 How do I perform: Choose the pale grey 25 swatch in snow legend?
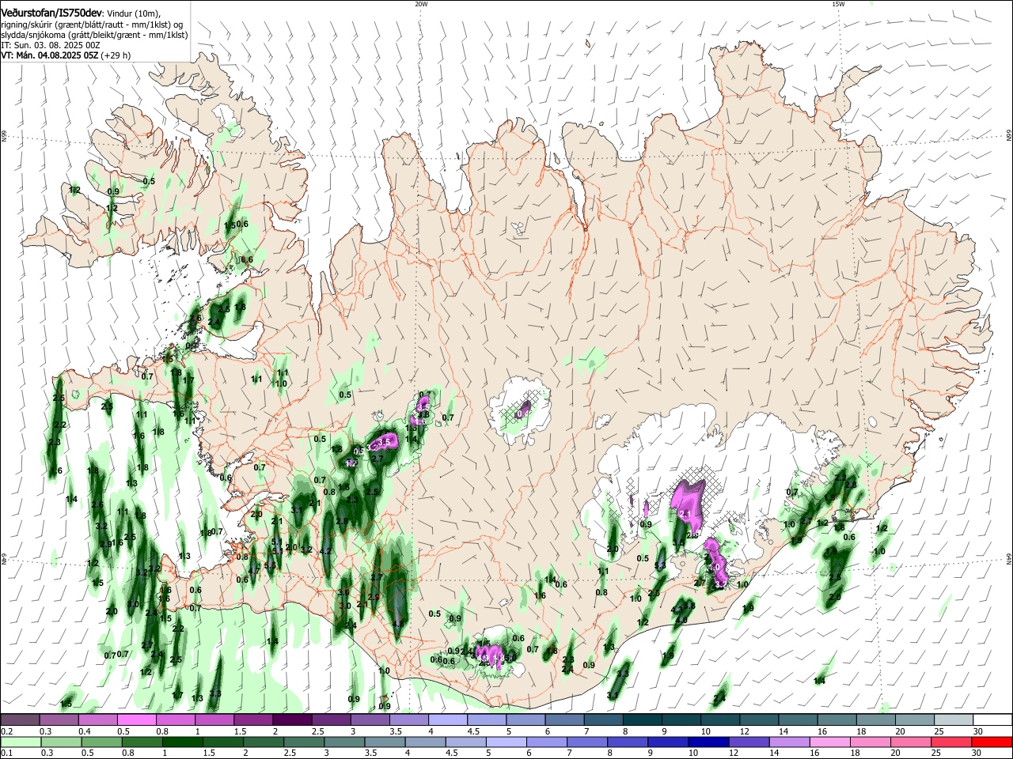pyautogui.click(x=954, y=719)
